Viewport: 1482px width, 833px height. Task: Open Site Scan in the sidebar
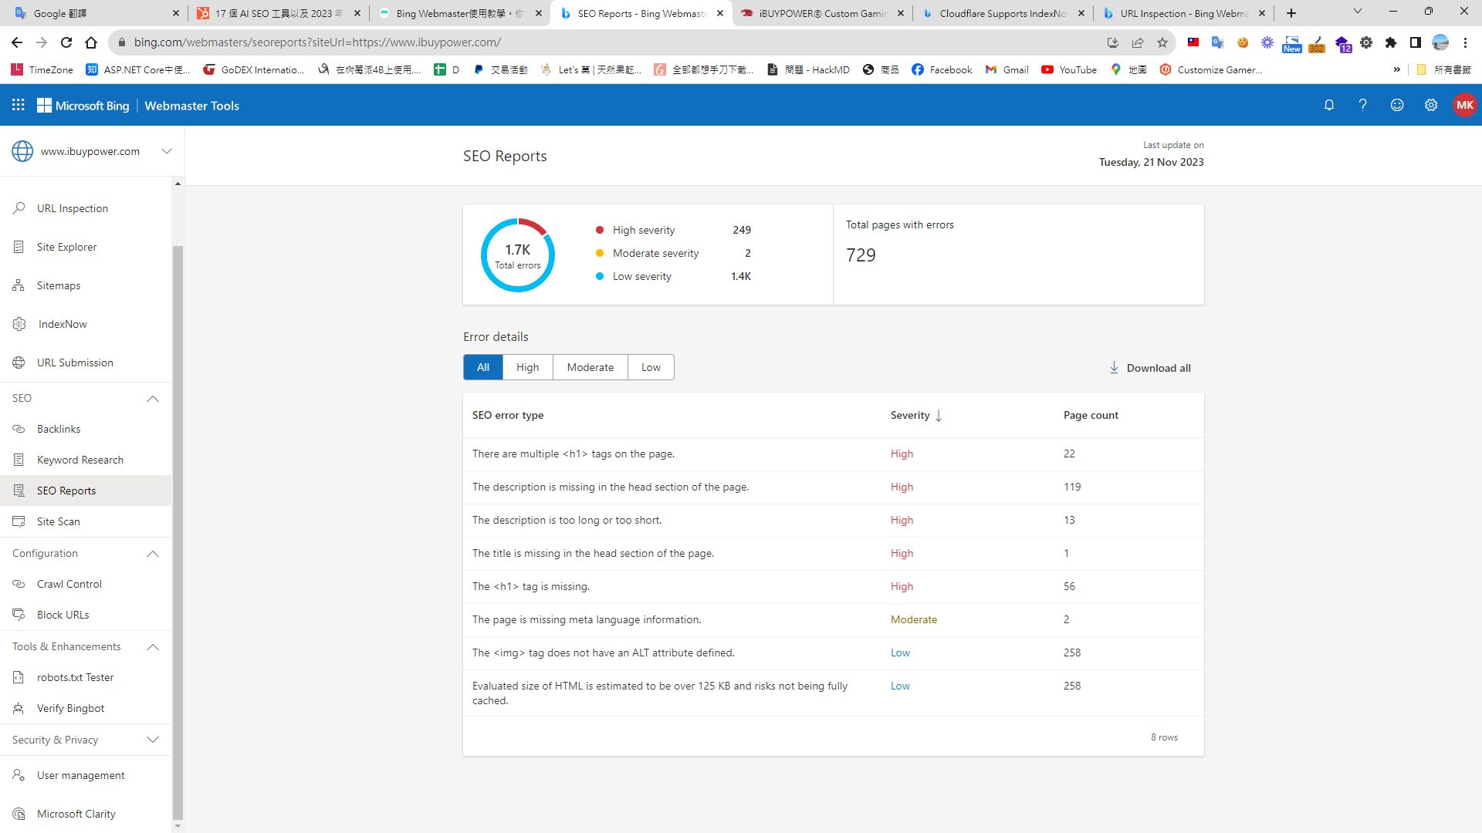58,521
